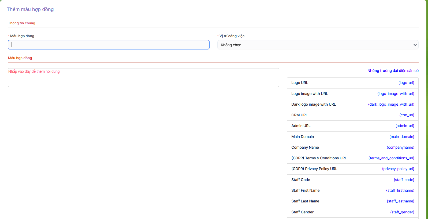Click the Thêm mẫu hợp đồng page heading
428x219 pixels.
pos(30,9)
